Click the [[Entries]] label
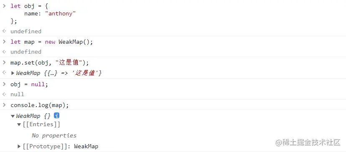This screenshot has height=152, width=346. (x=41, y=125)
